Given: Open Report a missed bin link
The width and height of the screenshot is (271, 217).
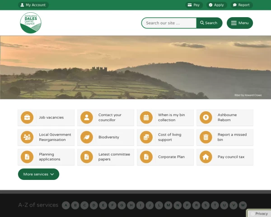Looking at the screenshot, I should 225,137.
